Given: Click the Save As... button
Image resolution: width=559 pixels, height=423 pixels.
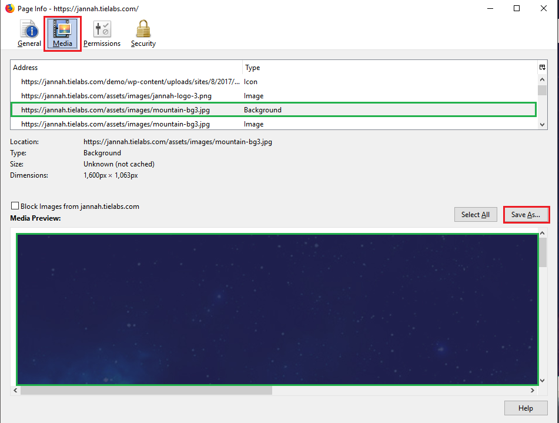Looking at the screenshot, I should [x=525, y=215].
